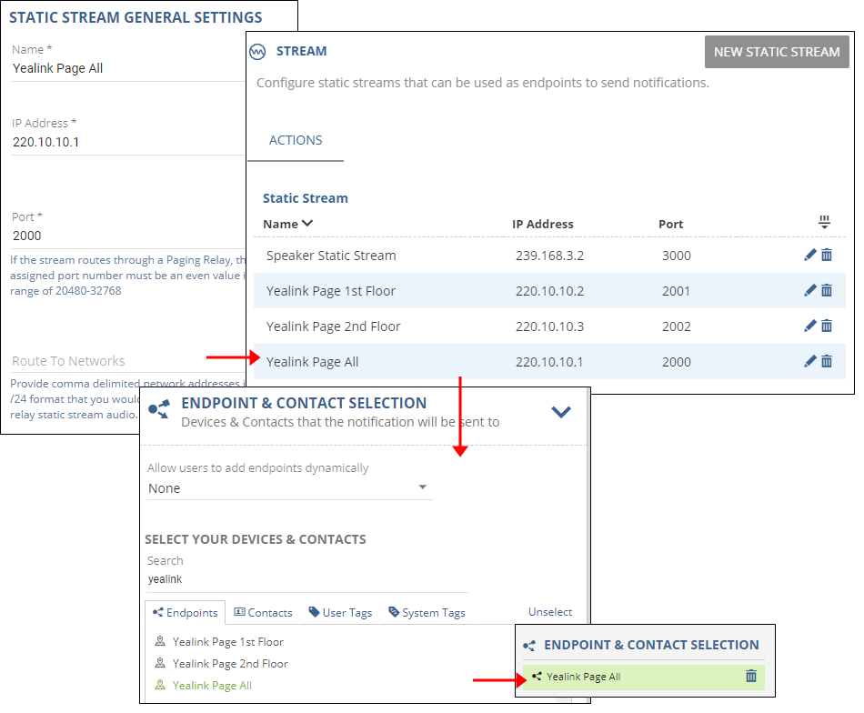Edit the Yealink Page All stream
The width and height of the screenshot is (864, 713).
click(x=809, y=361)
